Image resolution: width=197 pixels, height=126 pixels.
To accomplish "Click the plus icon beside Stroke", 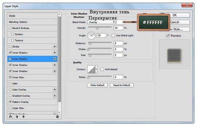I will 55,47.
